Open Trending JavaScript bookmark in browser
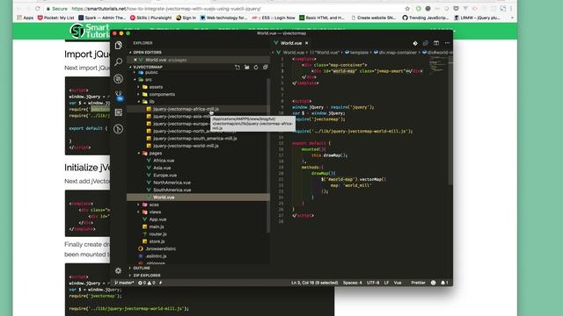Screen dimensions: 563x316 (x=426, y=18)
